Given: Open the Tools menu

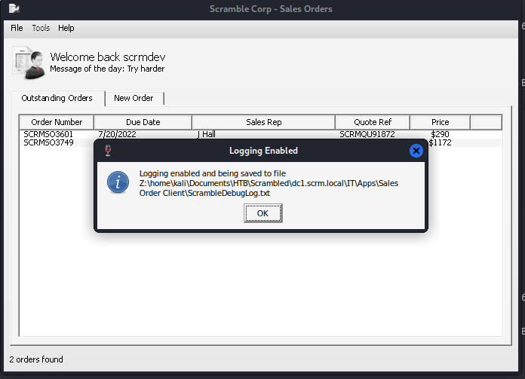Looking at the screenshot, I should click(x=41, y=28).
